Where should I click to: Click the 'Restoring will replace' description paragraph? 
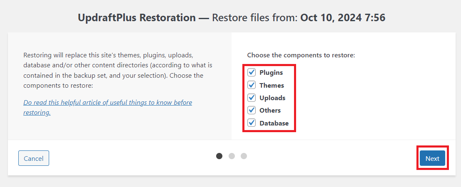pyautogui.click(x=118, y=70)
